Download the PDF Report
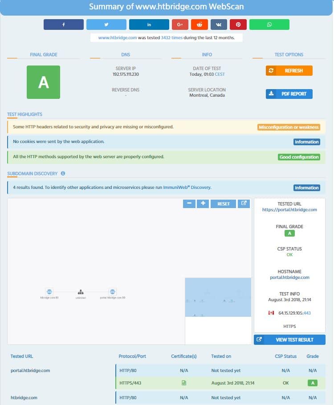 (289, 94)
